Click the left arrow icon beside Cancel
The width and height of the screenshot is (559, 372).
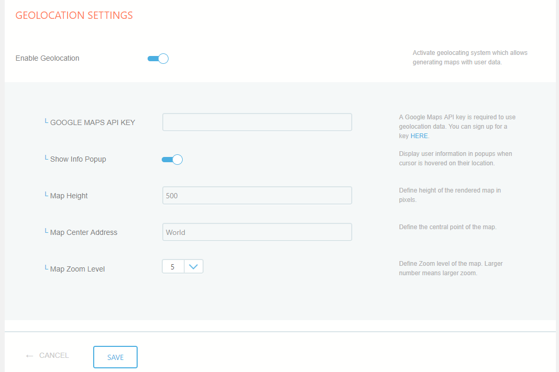point(30,356)
